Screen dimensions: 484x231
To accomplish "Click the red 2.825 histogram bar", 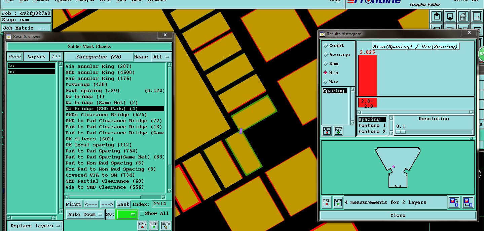I will coord(367,76).
